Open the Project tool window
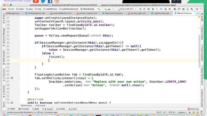Screen dimensions: 207x116 (x=4, y=18)
